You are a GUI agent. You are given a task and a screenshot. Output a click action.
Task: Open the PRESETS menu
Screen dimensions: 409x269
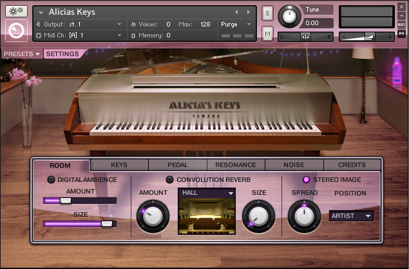point(21,54)
